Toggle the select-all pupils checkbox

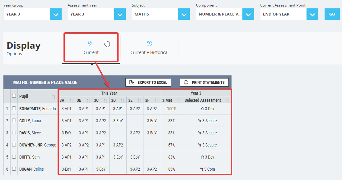pos(13,97)
